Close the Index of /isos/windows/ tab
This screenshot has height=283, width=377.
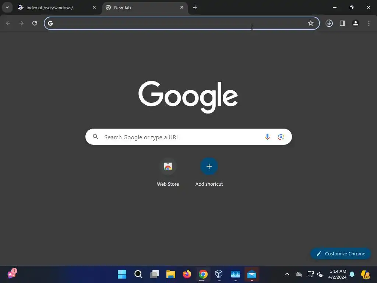94,7
